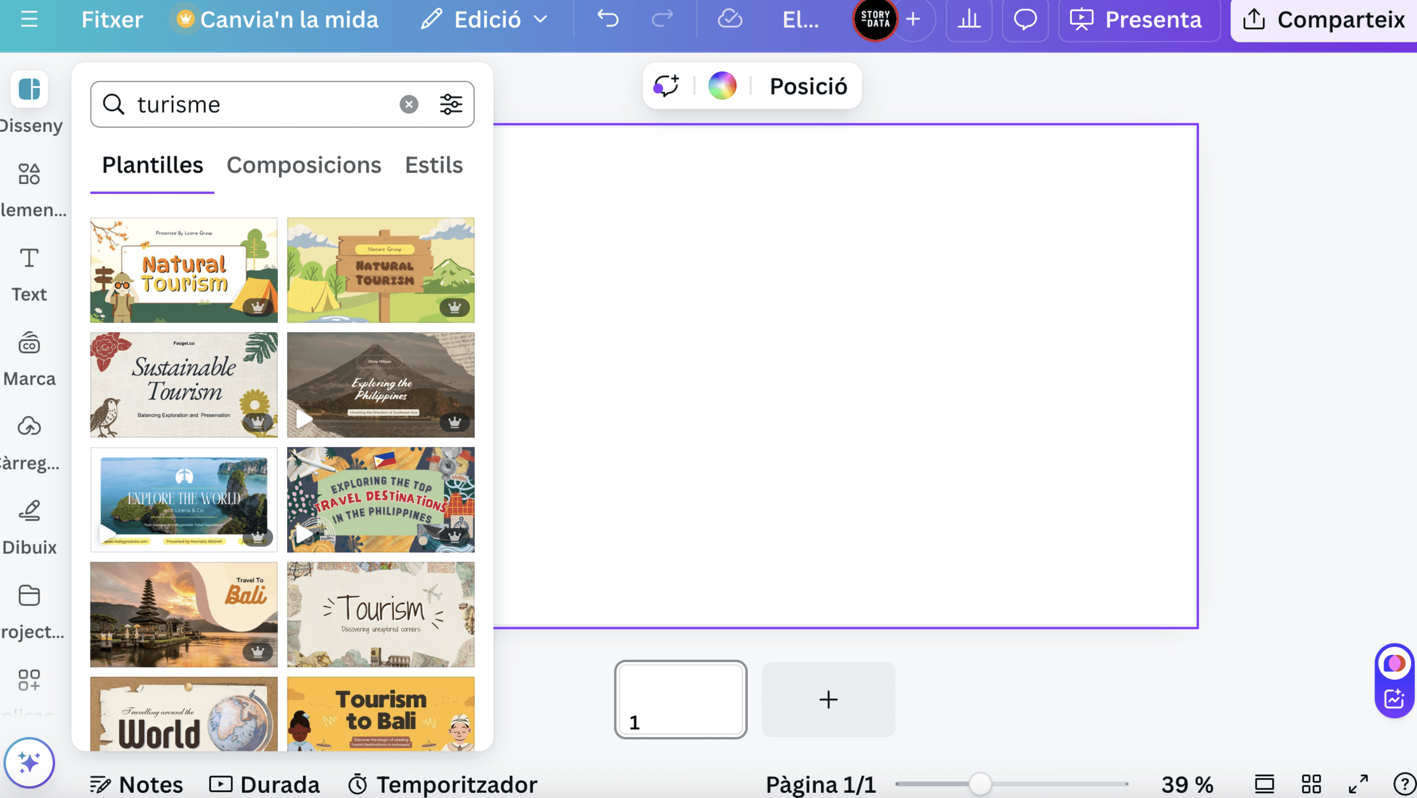Open the hamburger main menu
This screenshot has width=1417, height=798.
29,20
